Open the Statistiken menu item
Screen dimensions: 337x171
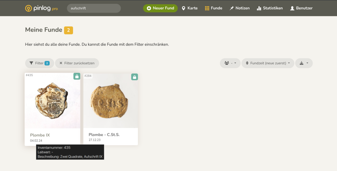270,8
